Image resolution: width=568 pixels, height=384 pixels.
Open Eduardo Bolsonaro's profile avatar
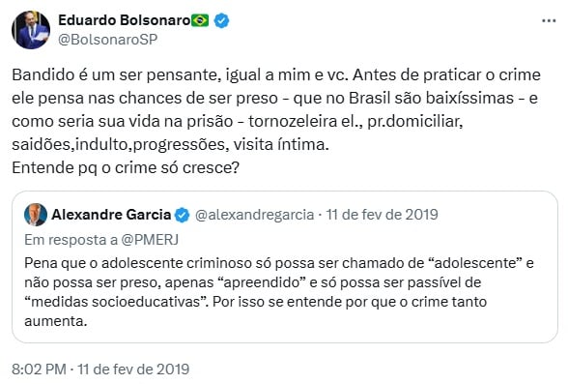coord(31,30)
